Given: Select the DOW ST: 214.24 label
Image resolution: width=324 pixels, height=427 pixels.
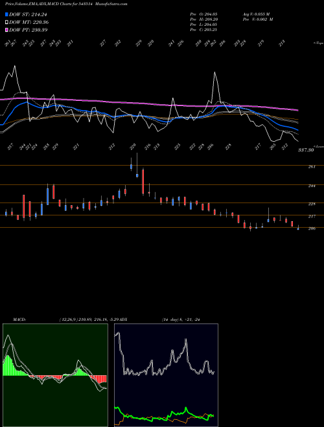Looking at the screenshot, I should (28, 15).
